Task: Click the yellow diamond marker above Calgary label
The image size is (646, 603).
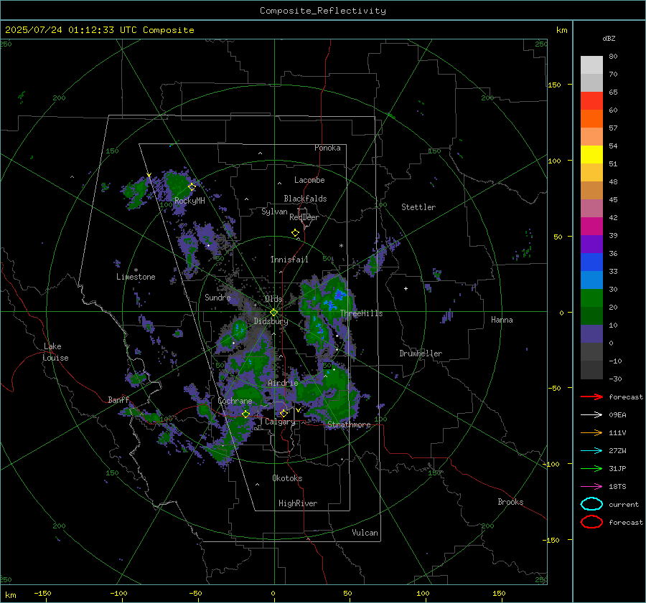Action: coord(284,413)
